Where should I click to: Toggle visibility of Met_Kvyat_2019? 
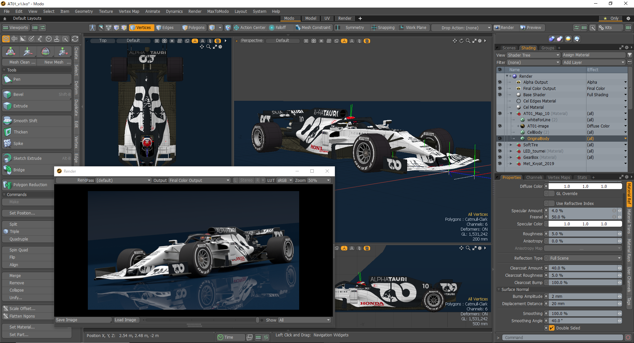coord(500,163)
